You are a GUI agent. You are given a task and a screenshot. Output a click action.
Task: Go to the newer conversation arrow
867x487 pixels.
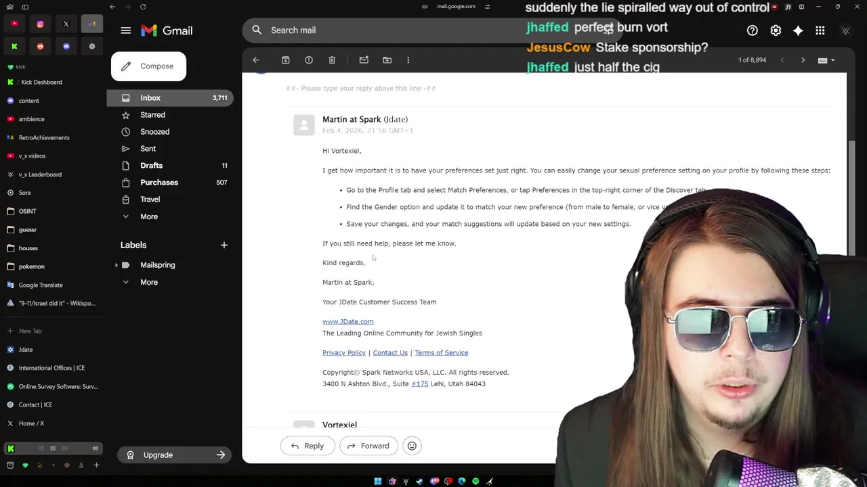(782, 60)
